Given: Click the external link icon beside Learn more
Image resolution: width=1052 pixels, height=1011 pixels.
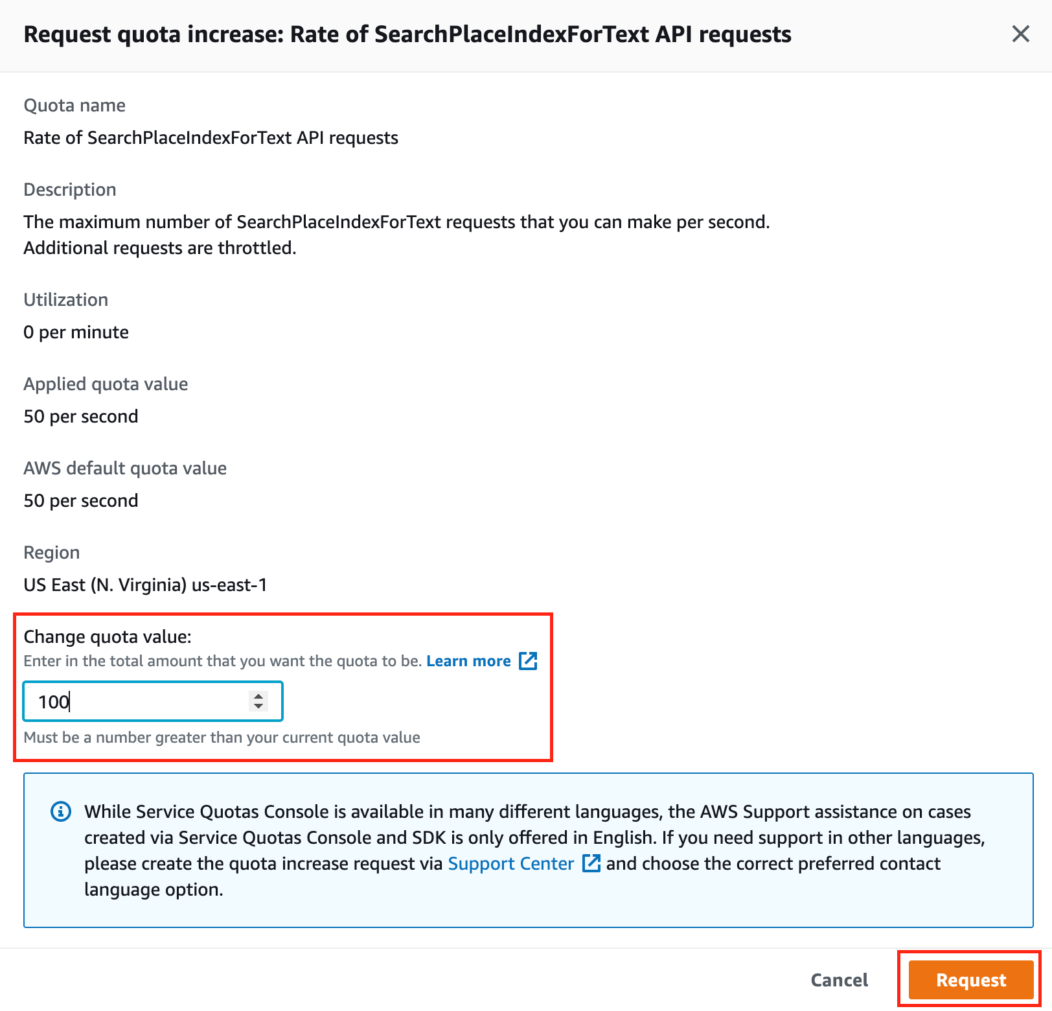Looking at the screenshot, I should tap(528, 660).
